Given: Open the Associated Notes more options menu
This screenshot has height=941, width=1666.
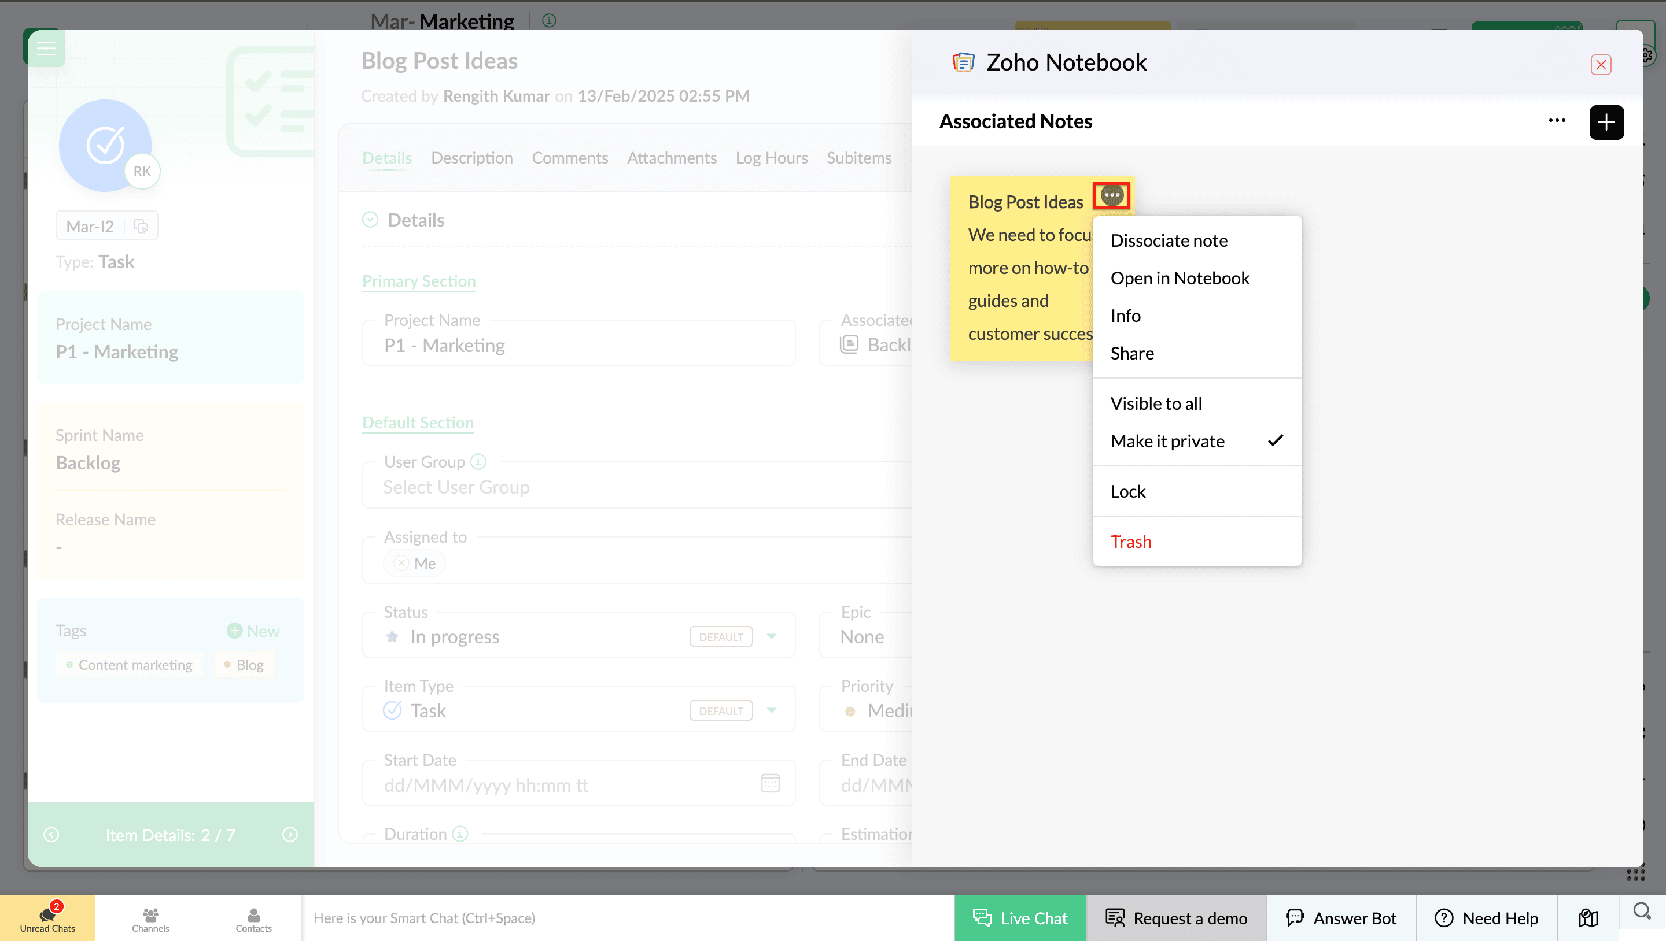Looking at the screenshot, I should click(1557, 121).
